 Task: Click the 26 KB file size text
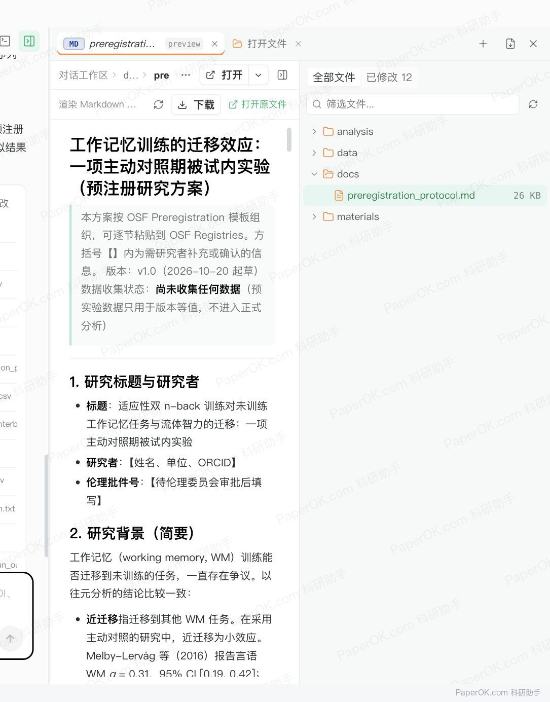click(527, 196)
